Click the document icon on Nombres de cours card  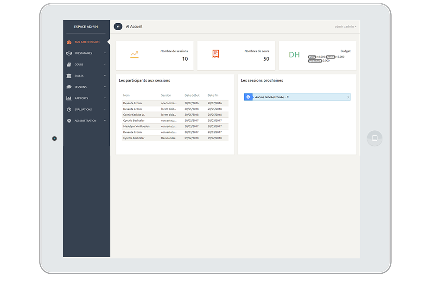[215, 54]
